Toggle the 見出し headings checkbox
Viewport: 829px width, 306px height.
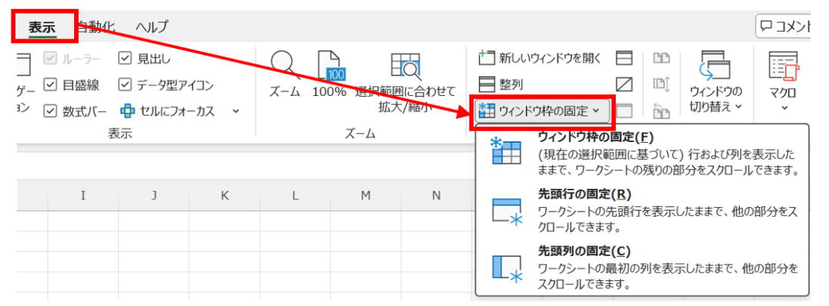pos(126,59)
